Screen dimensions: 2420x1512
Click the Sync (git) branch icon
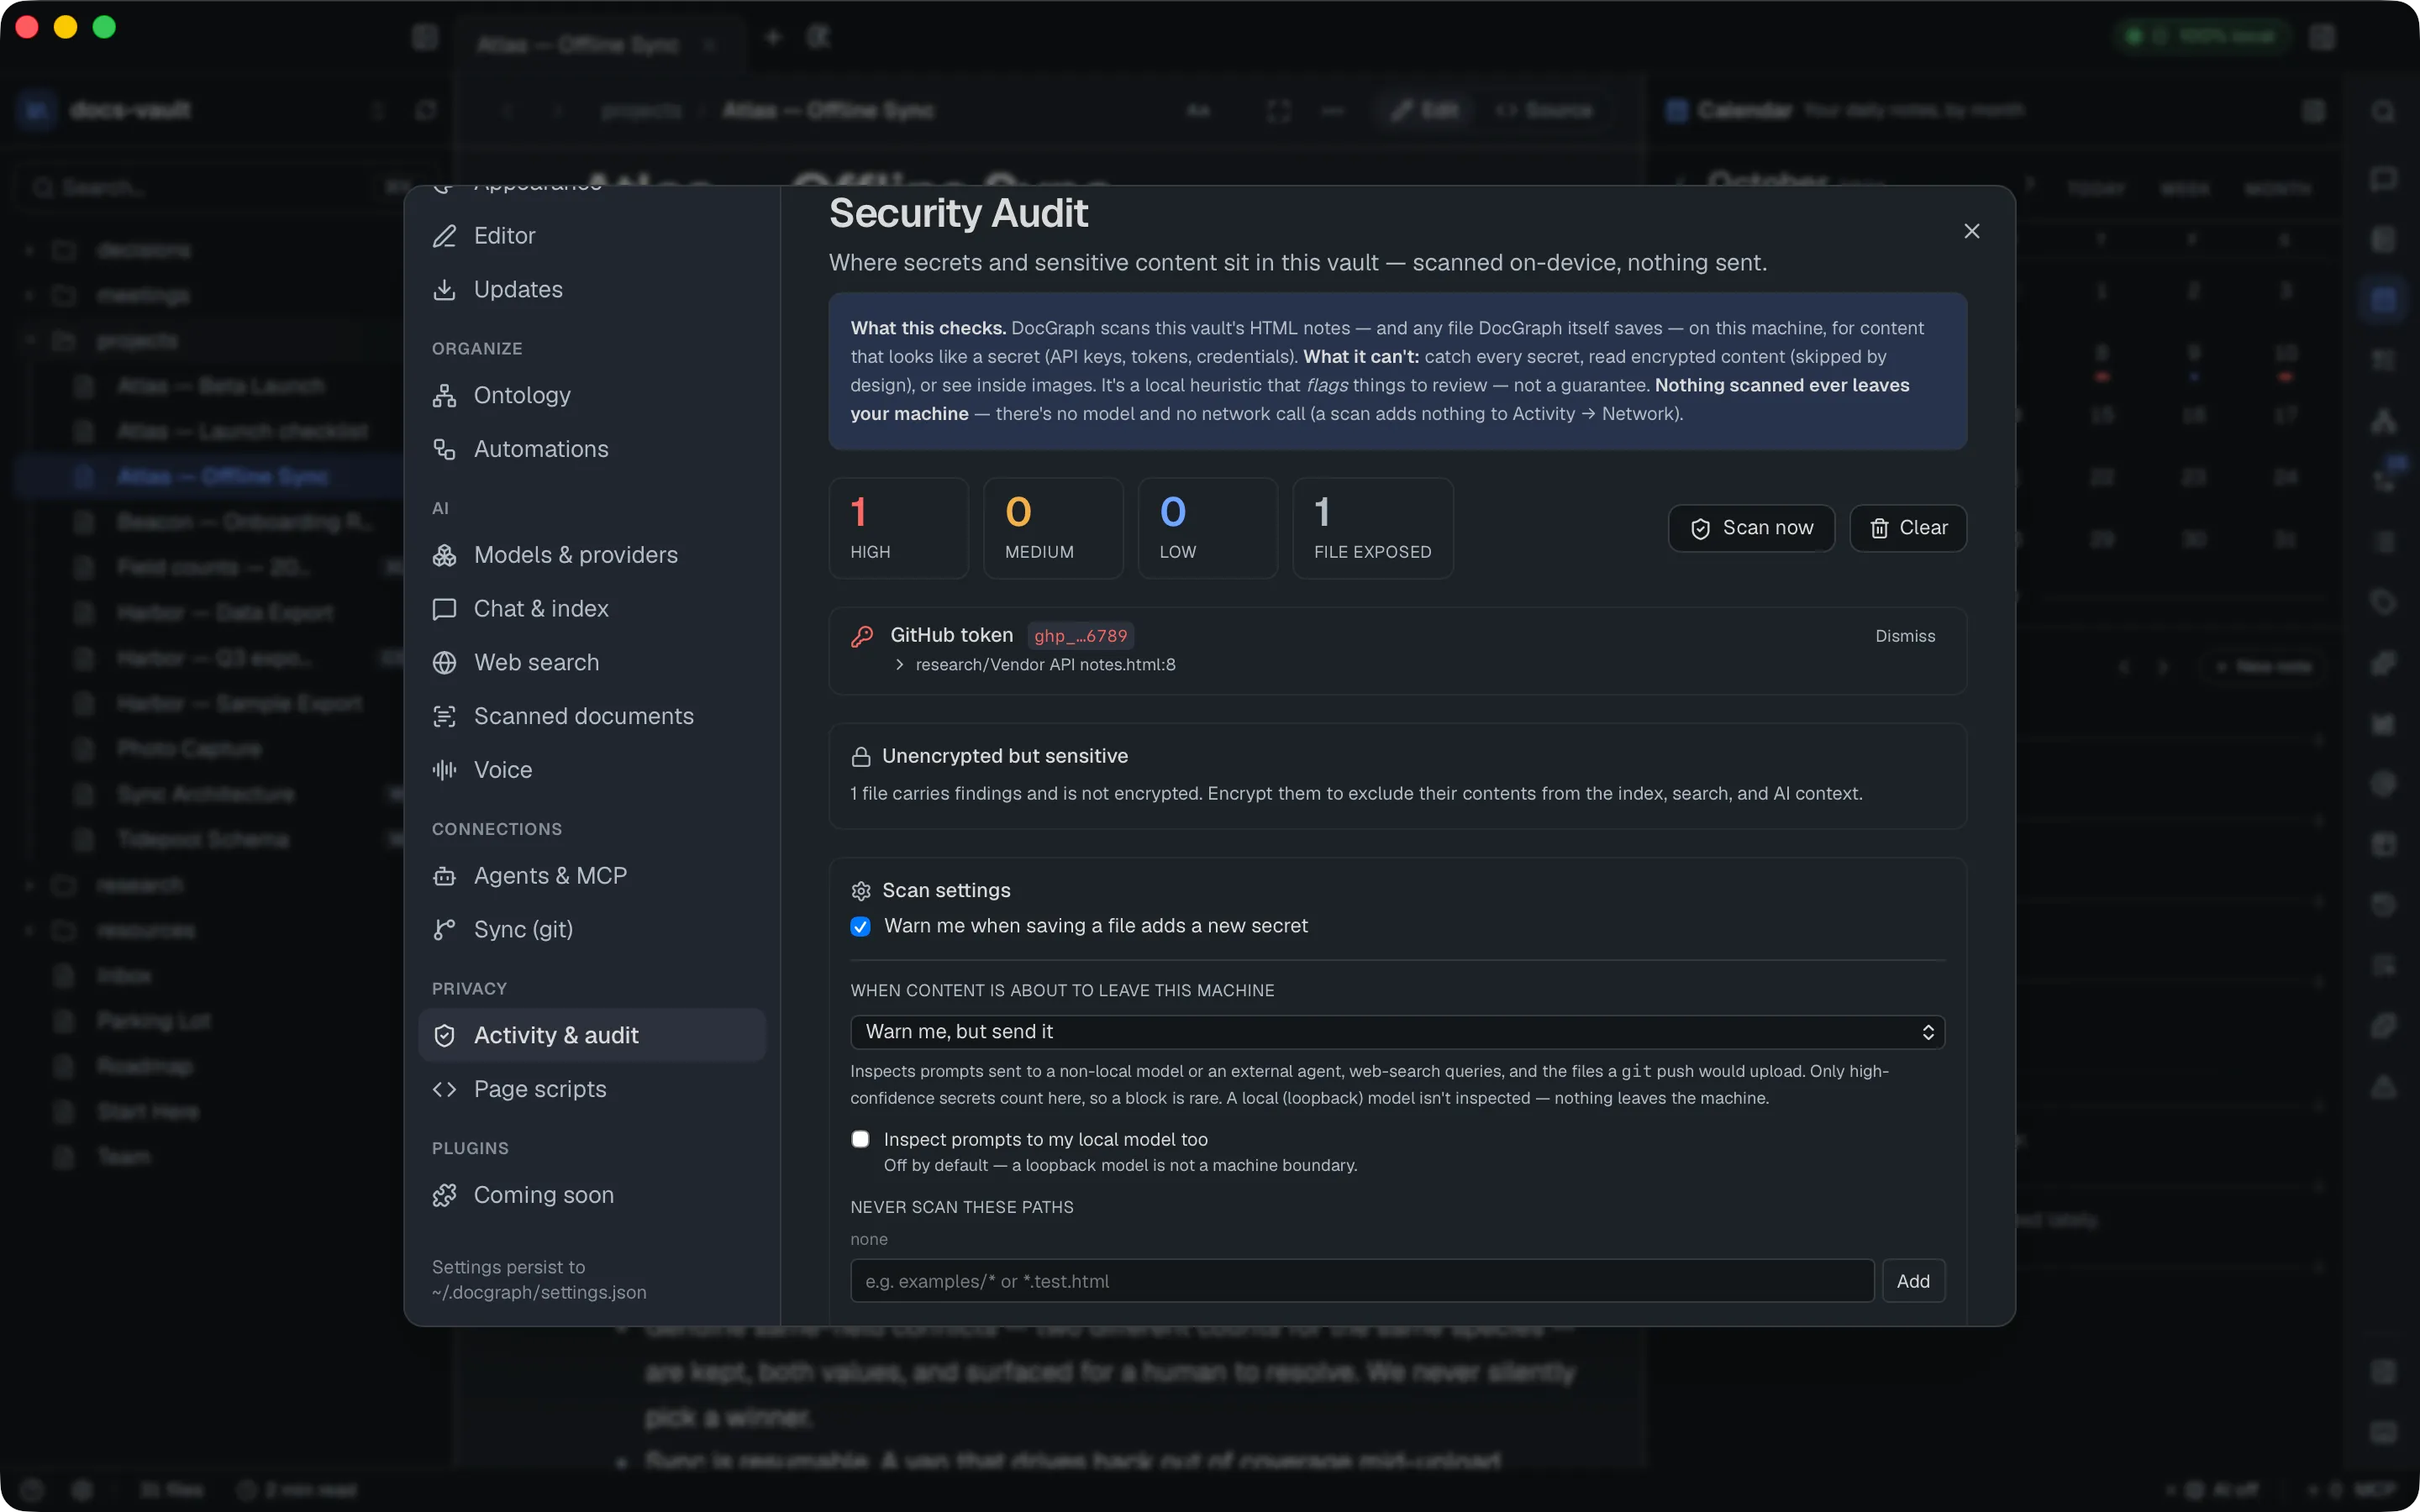[x=444, y=930]
